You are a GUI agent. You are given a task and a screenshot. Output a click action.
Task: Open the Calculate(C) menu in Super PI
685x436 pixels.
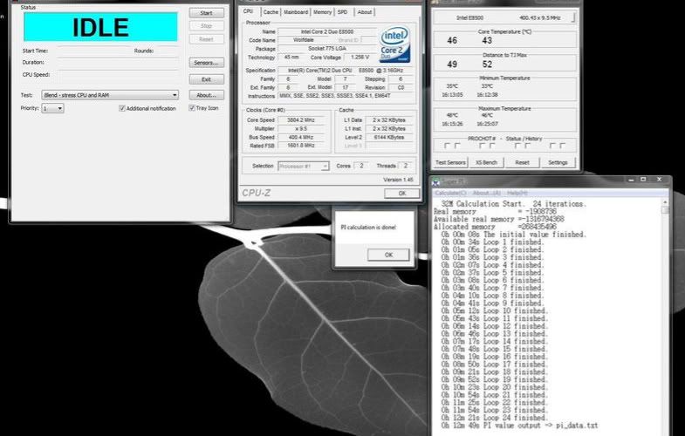coord(450,193)
